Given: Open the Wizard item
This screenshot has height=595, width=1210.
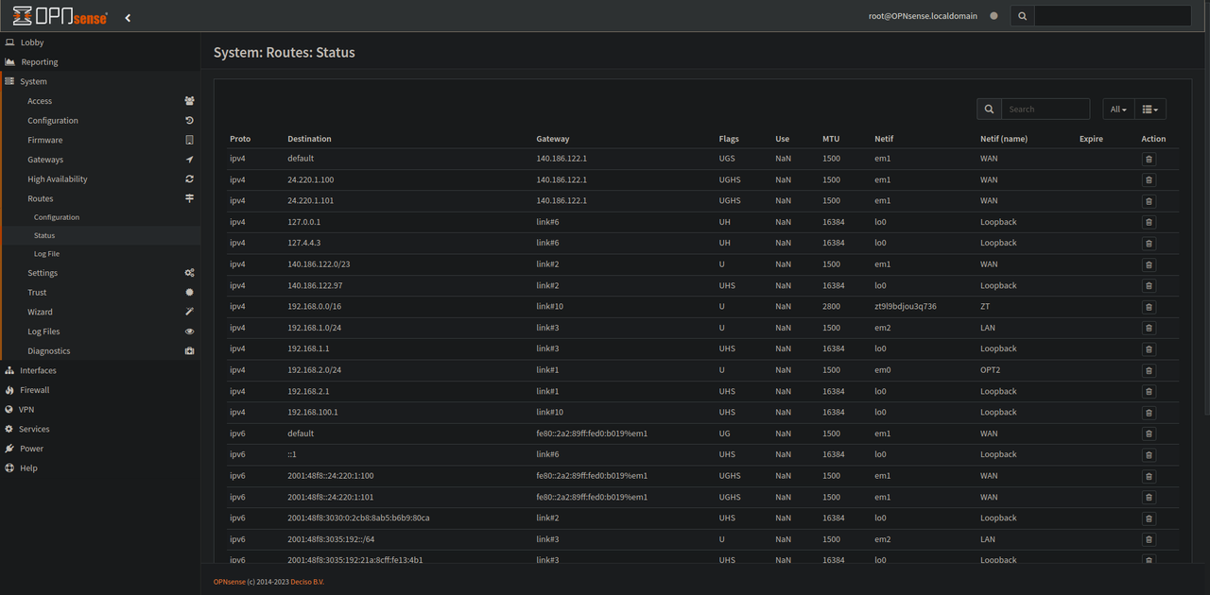Looking at the screenshot, I should [100, 312].
